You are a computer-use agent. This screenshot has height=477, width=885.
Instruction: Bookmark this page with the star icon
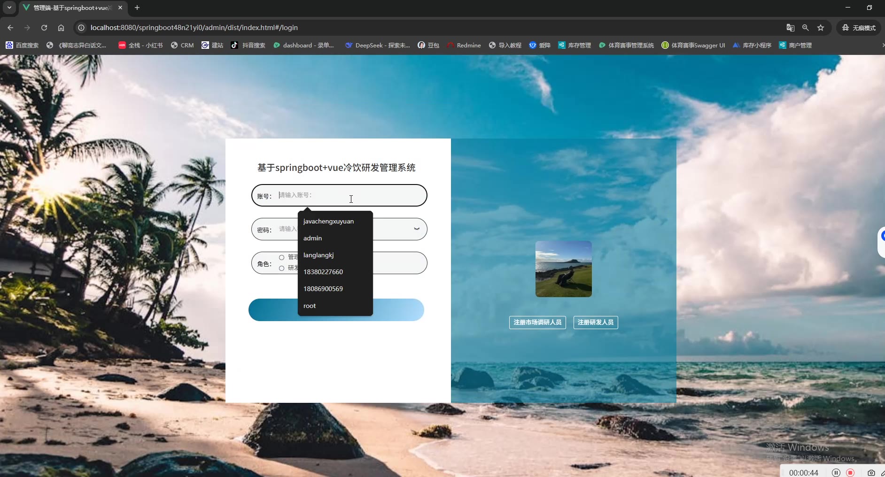tap(821, 28)
